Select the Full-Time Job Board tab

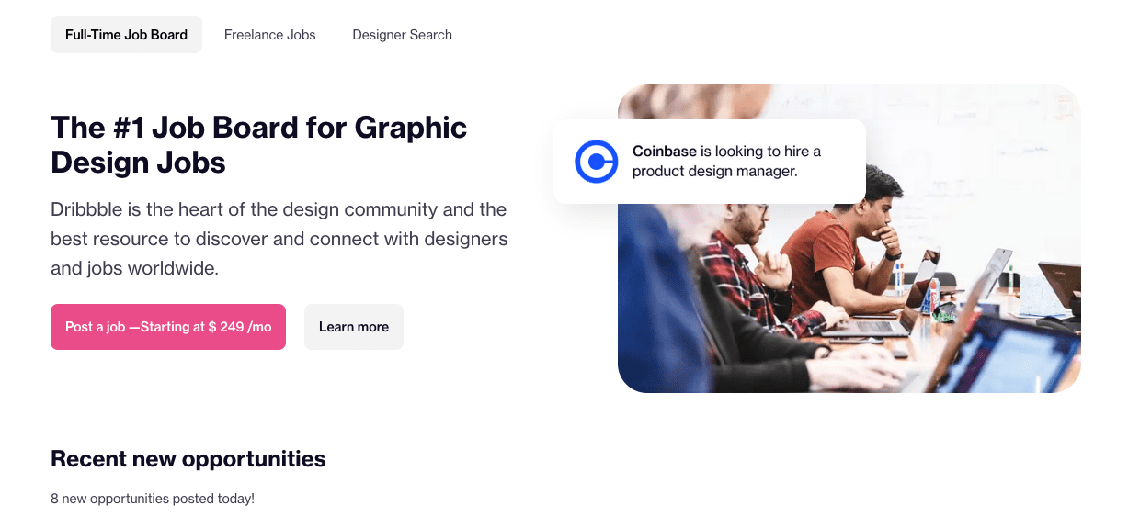(x=126, y=35)
